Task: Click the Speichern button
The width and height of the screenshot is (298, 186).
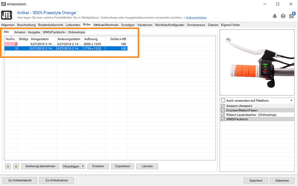Action: click(256, 181)
